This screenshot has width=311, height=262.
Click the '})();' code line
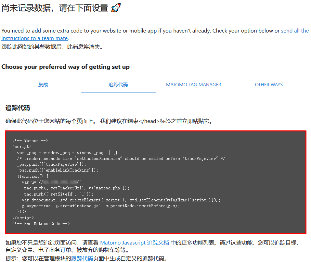[x=23, y=212]
